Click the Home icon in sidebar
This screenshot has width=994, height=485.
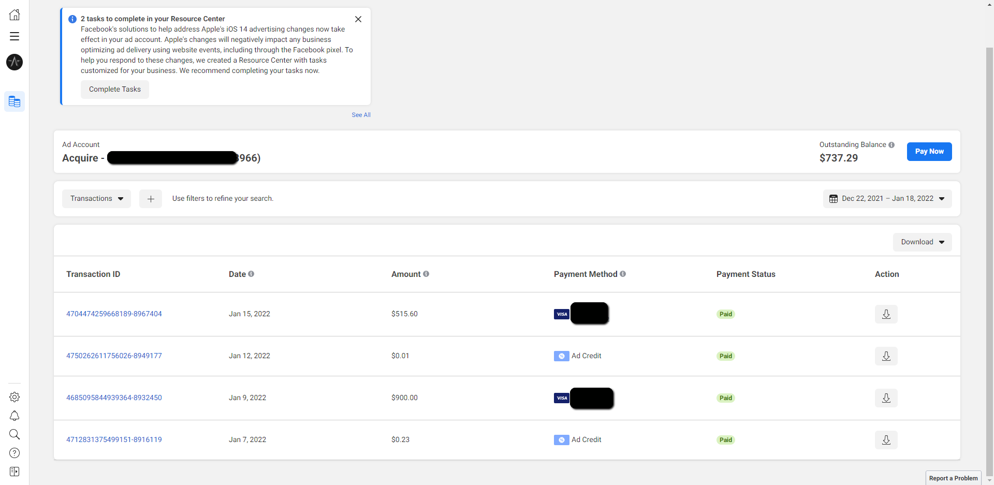[14, 15]
